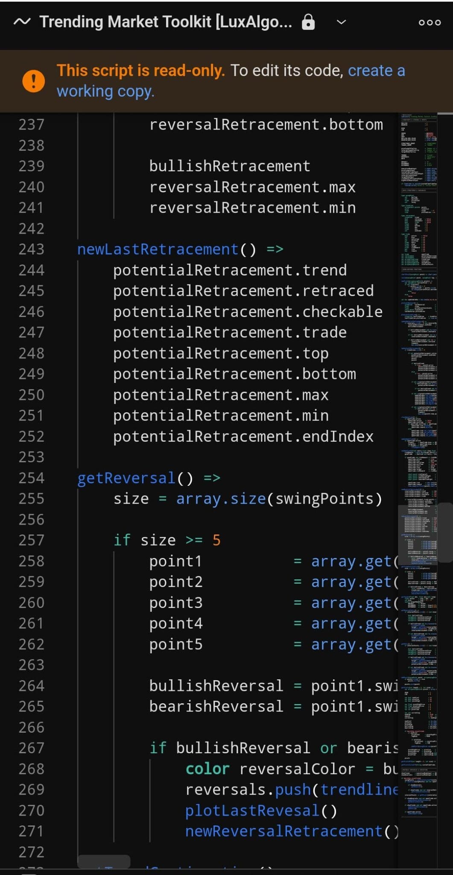The image size is (453, 875).
Task: Open the three-dot more options menu
Action: (x=430, y=22)
